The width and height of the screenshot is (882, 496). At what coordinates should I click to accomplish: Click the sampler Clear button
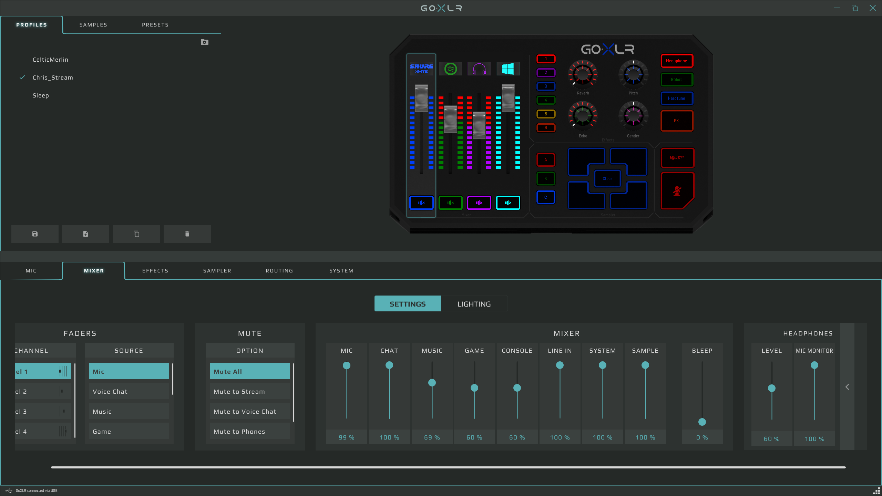607,179
